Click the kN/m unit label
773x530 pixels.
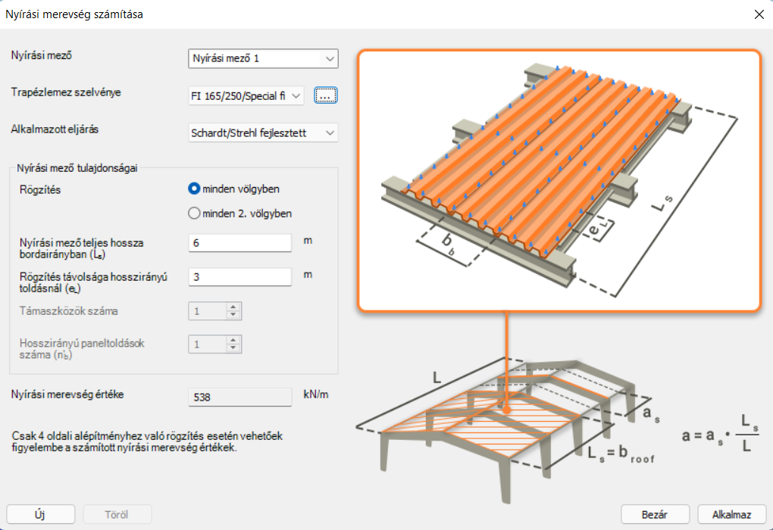coord(316,394)
